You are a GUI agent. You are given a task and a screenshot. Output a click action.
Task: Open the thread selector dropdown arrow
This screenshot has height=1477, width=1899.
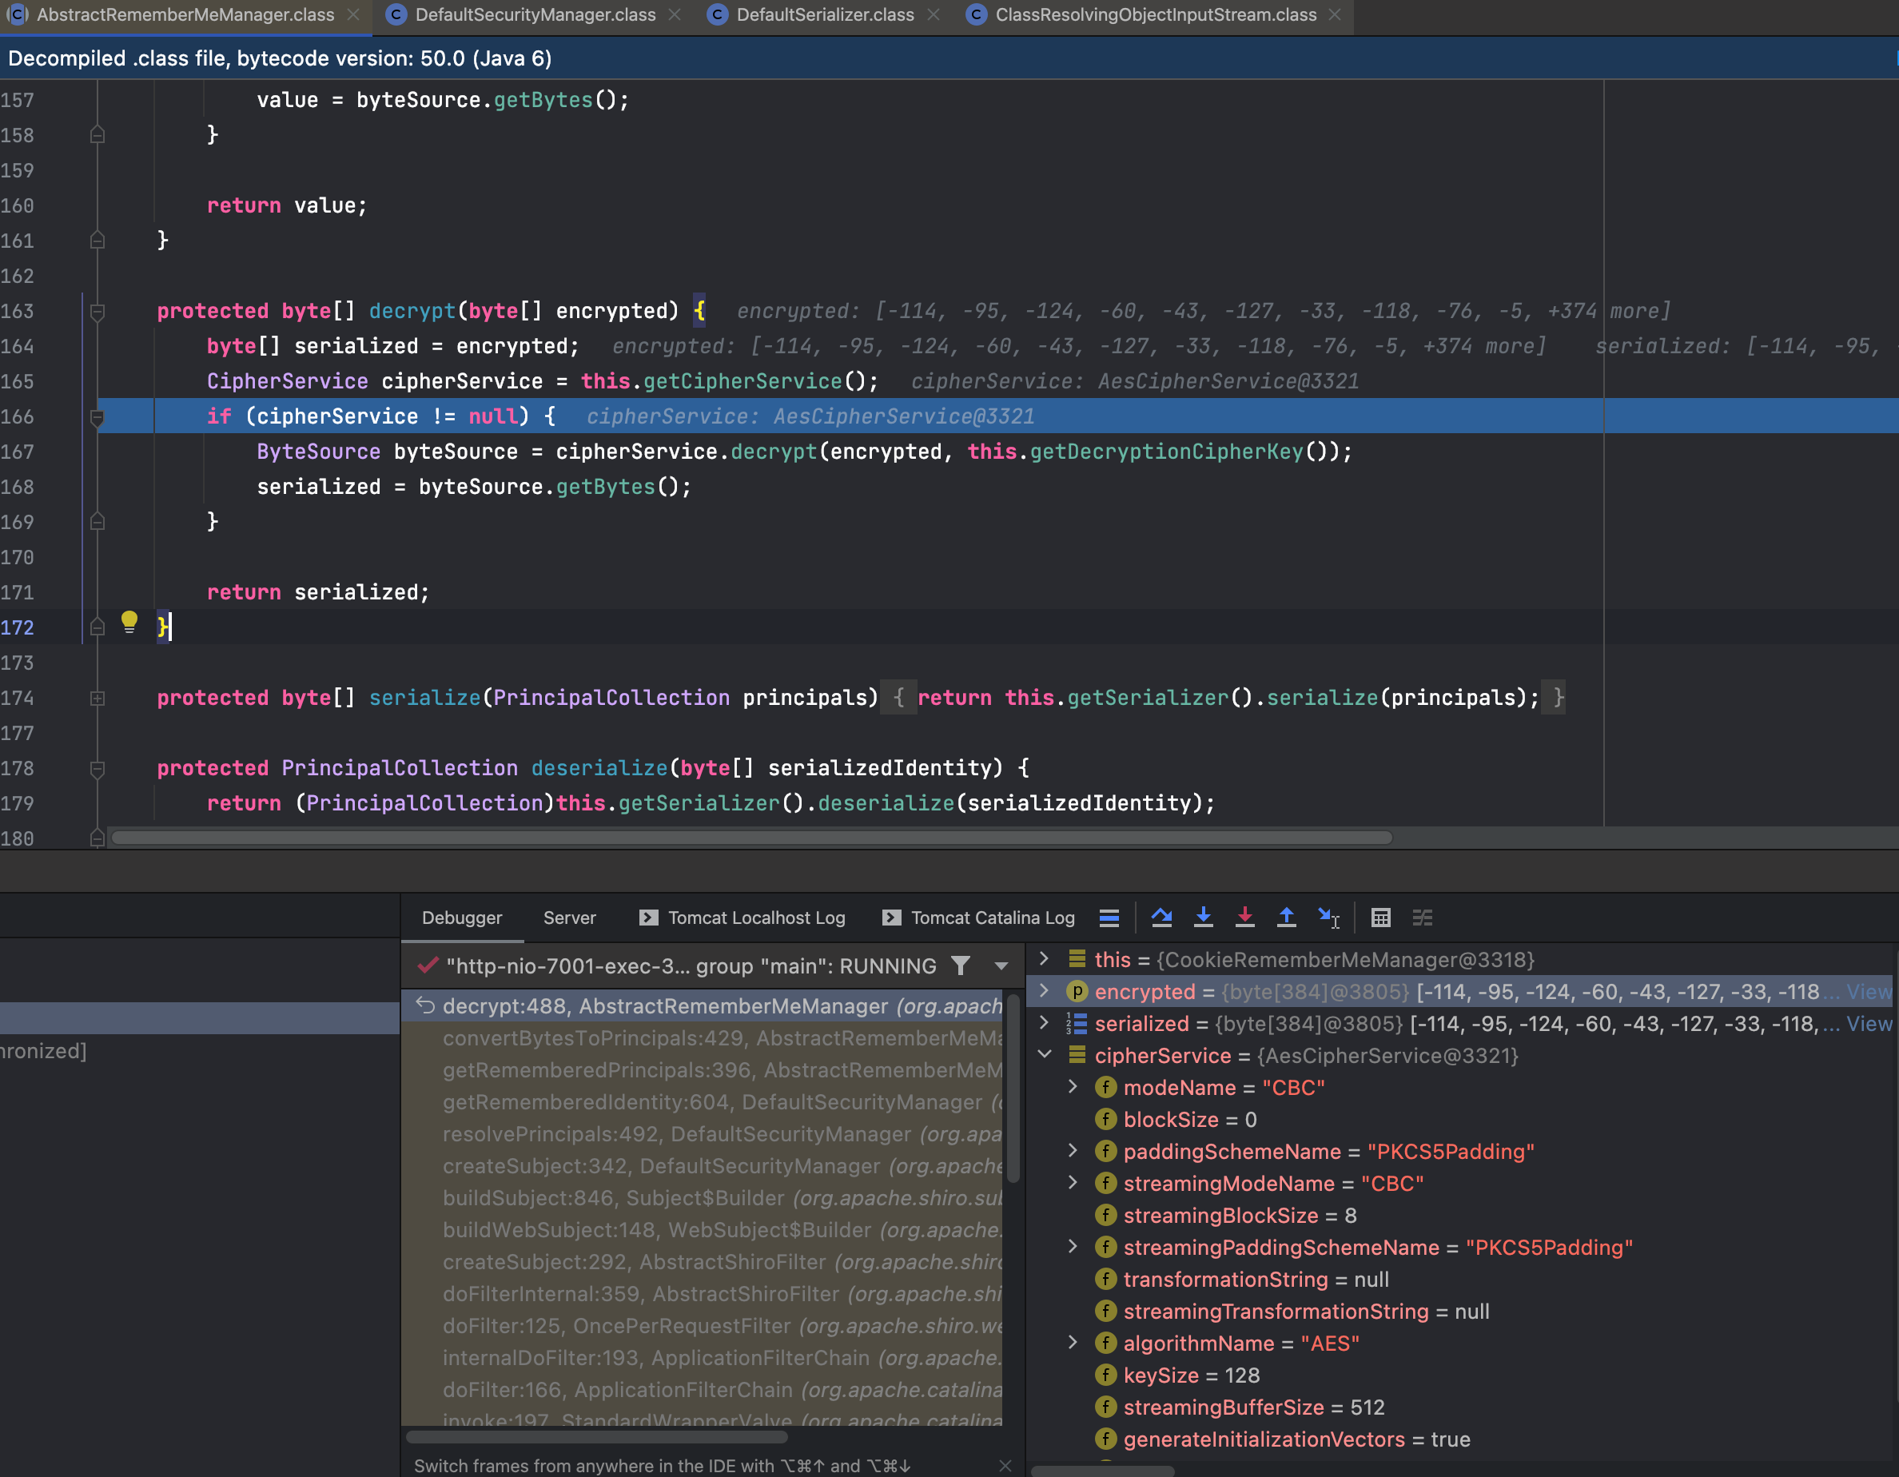1001,965
